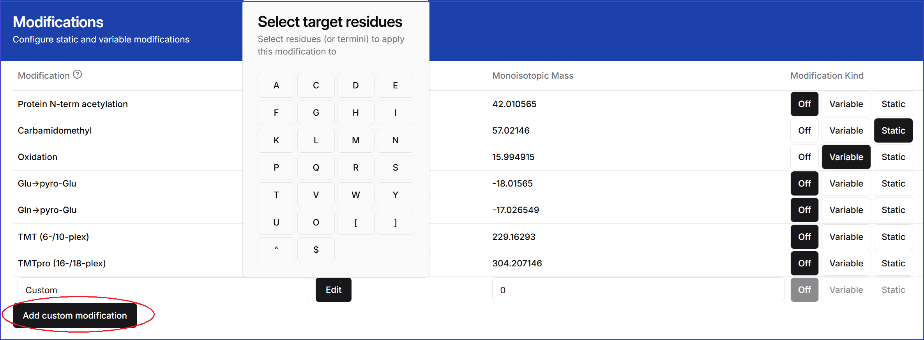
Task: Make TMT (6-/10-plex) Static
Action: pyautogui.click(x=893, y=237)
